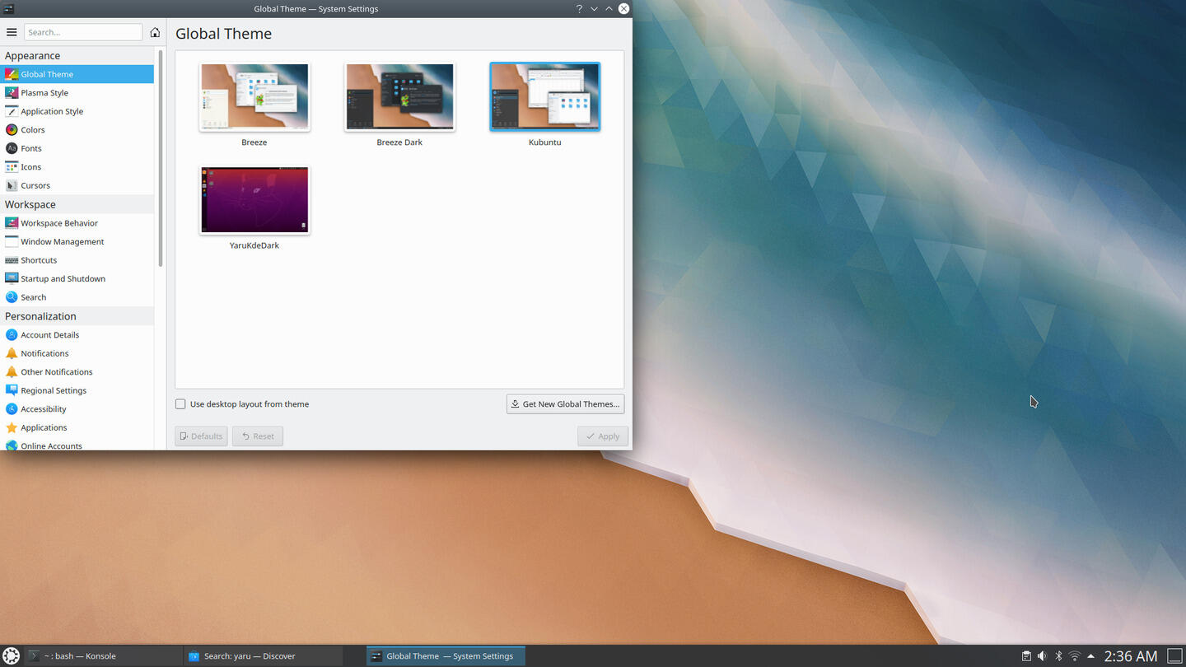This screenshot has height=667, width=1186.
Task: Open the Fonts settings icon
Action: (12, 148)
